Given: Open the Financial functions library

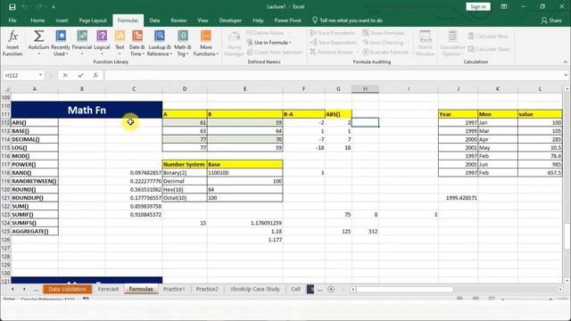Looking at the screenshot, I should [82, 43].
